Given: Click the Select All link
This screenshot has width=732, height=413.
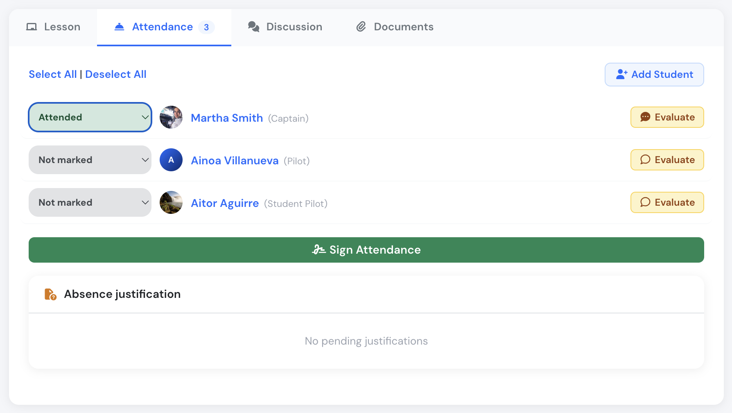Looking at the screenshot, I should 53,74.
